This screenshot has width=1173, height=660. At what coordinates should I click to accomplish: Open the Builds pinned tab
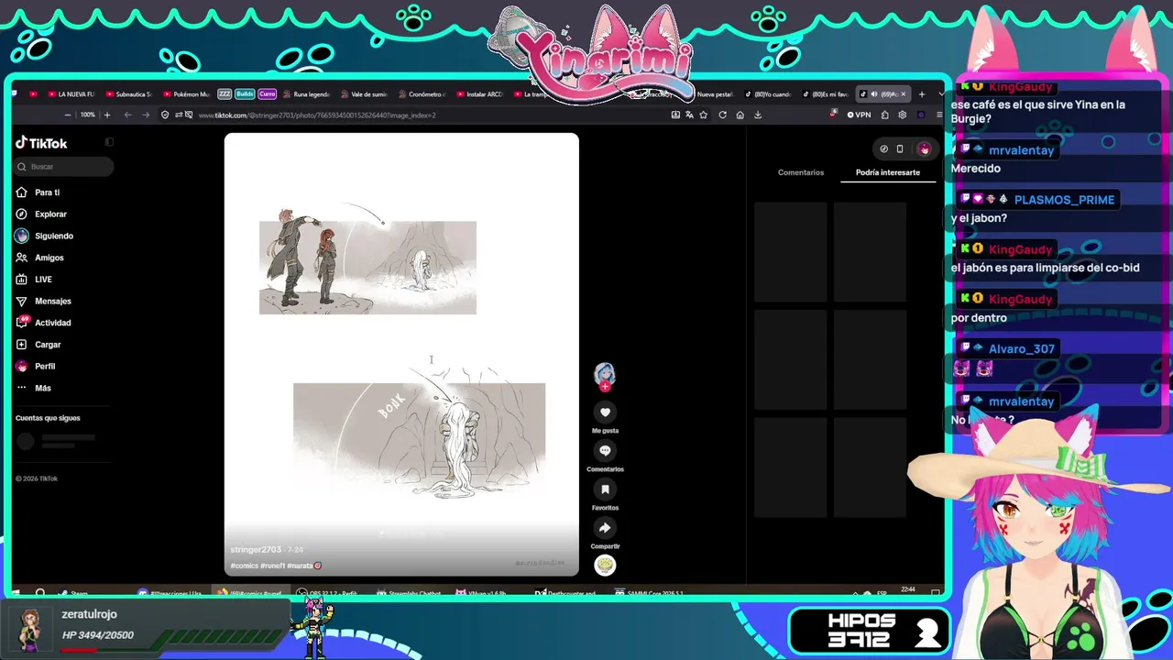click(x=245, y=93)
